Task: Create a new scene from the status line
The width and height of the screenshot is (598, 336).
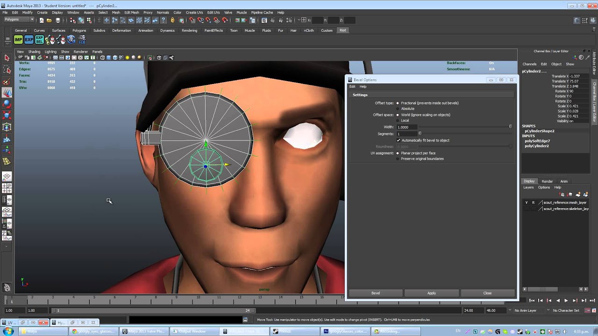Action: pyautogui.click(x=42, y=20)
